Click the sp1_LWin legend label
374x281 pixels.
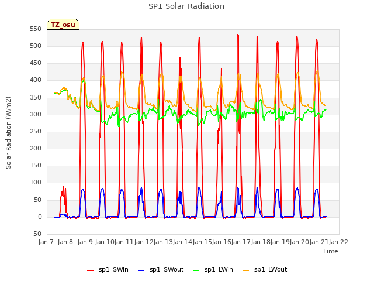[219, 269]
